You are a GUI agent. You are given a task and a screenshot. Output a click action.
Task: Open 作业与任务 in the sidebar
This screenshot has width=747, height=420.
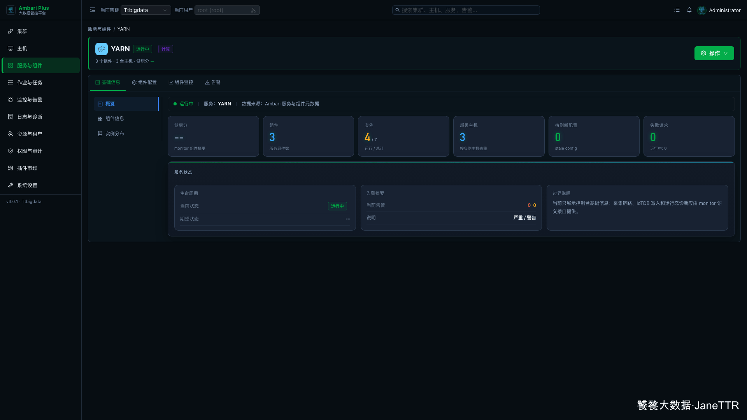[x=41, y=82]
